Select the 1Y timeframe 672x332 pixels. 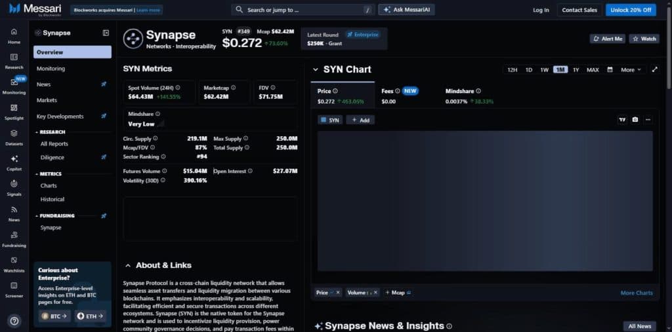coord(576,69)
